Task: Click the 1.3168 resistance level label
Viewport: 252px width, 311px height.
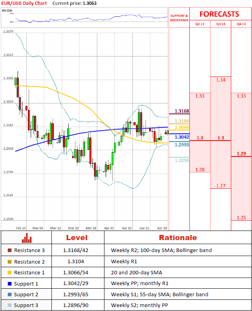Action: (182, 111)
